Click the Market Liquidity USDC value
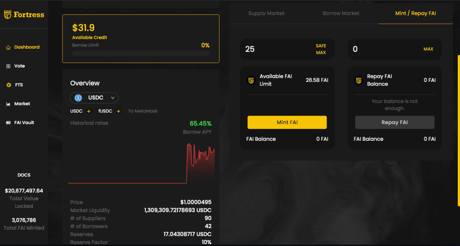The height and width of the screenshot is (246, 460). (178, 210)
